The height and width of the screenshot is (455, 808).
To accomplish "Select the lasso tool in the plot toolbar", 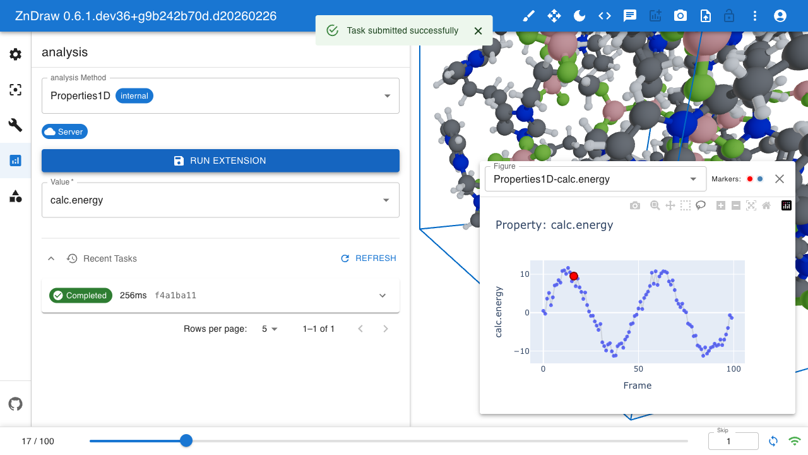I will coord(701,205).
